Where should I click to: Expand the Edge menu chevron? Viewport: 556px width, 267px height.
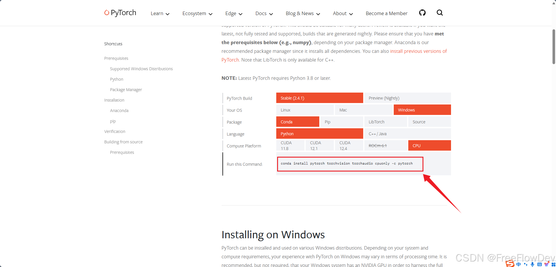tap(240, 14)
